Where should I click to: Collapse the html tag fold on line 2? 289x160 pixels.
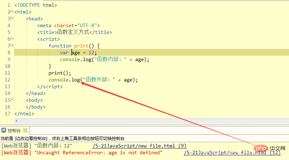(x=12, y=12)
